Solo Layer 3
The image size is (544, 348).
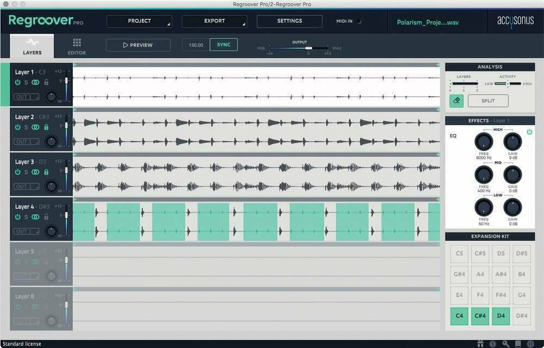coord(26,172)
